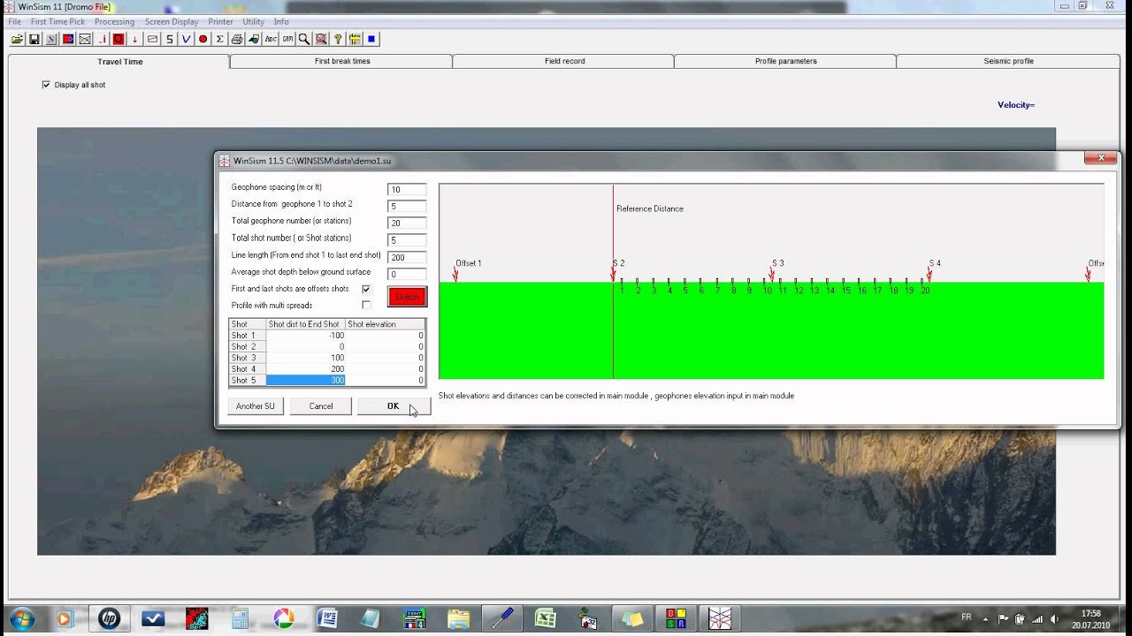Viewport: 1132px width, 636px height.
Task: Click the Average shot depth input field
Action: tap(407, 274)
